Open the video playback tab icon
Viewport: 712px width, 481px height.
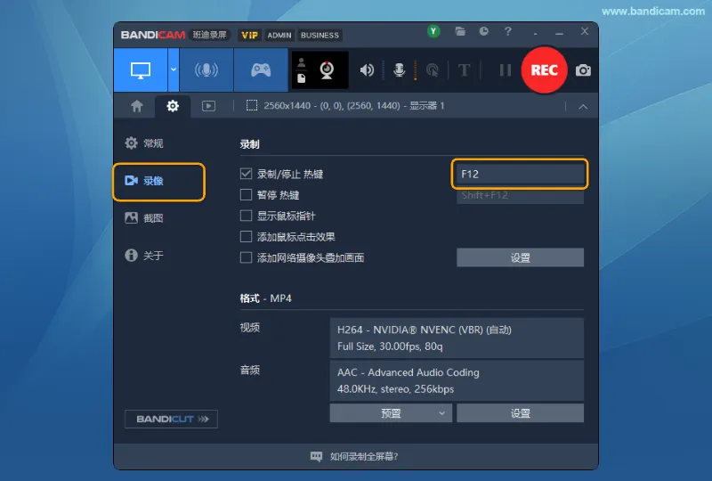208,106
